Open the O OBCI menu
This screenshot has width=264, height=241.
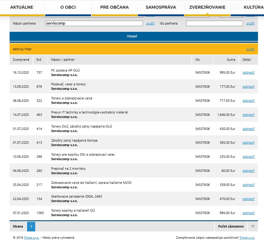tap(68, 7)
